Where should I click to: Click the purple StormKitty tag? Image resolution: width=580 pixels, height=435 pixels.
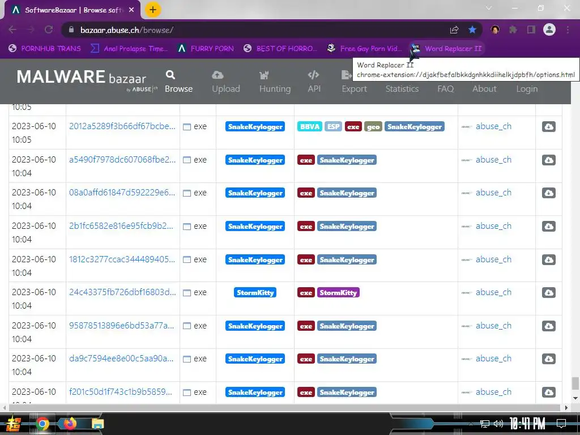[x=338, y=293]
